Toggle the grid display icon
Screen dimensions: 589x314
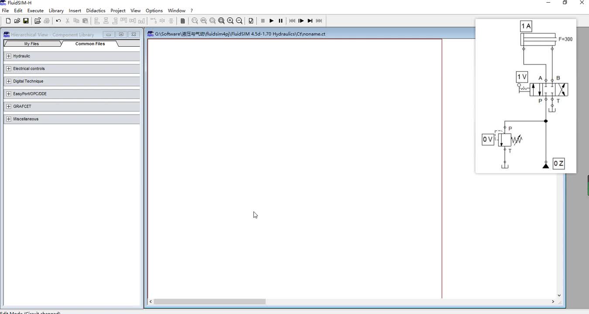(x=183, y=21)
